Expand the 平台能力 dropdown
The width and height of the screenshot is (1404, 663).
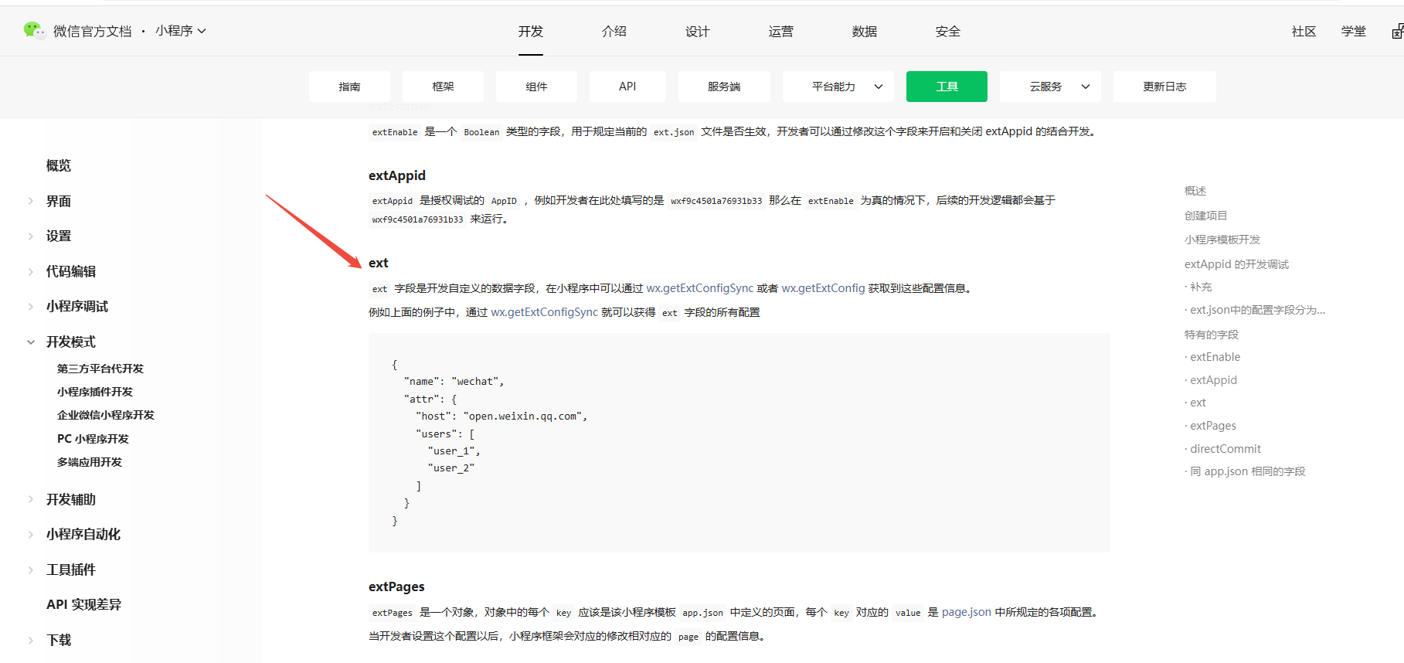(x=838, y=87)
